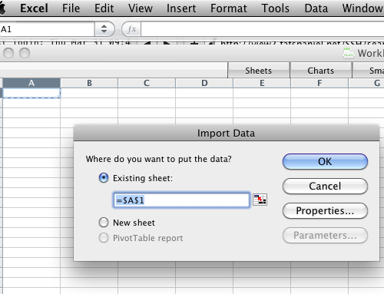Confirm import with the OK button
Viewport: 384px width, 294px height.
(x=325, y=161)
